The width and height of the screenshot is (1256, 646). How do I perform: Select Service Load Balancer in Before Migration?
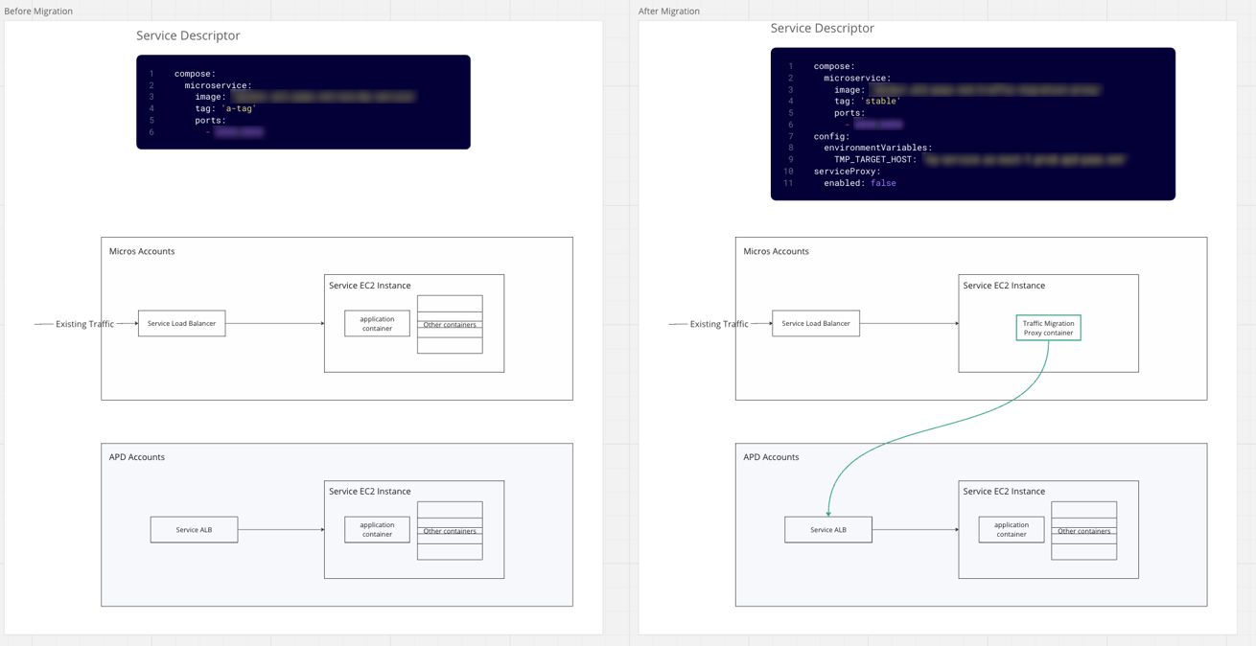click(x=181, y=324)
